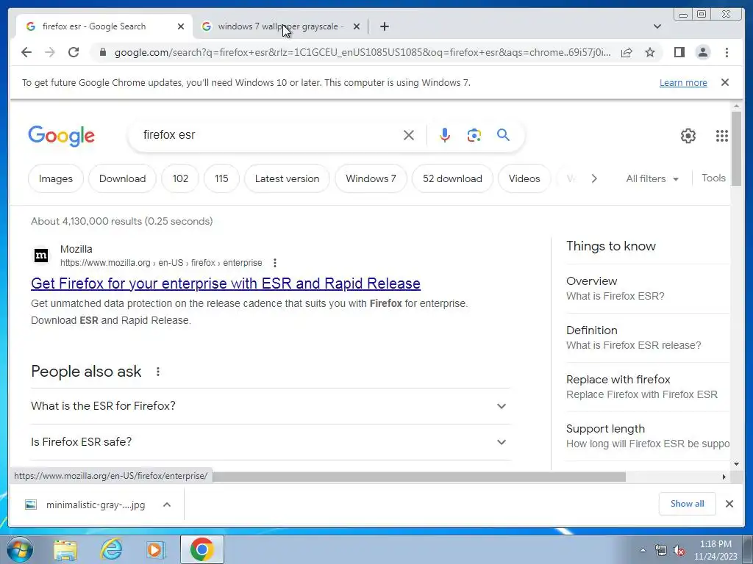Image resolution: width=753 pixels, height=564 pixels.
Task: Open Windows Media Player from taskbar
Action: (x=156, y=550)
